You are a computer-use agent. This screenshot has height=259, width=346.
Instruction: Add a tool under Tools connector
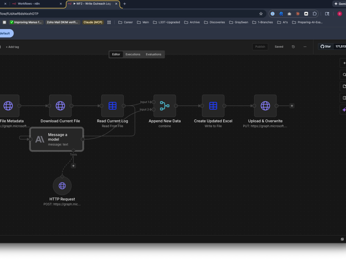coord(73,166)
